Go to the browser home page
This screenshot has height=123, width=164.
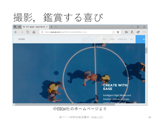click(x=34, y=32)
